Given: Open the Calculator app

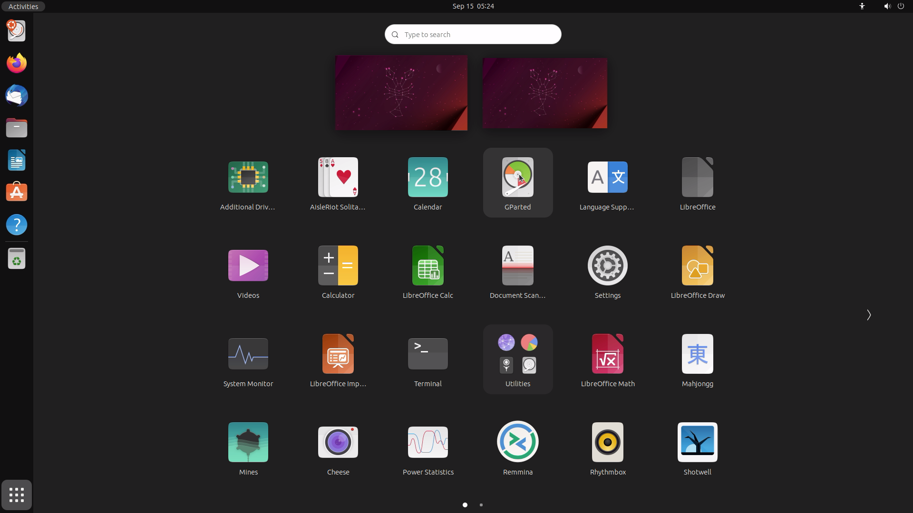Looking at the screenshot, I should (x=338, y=271).
